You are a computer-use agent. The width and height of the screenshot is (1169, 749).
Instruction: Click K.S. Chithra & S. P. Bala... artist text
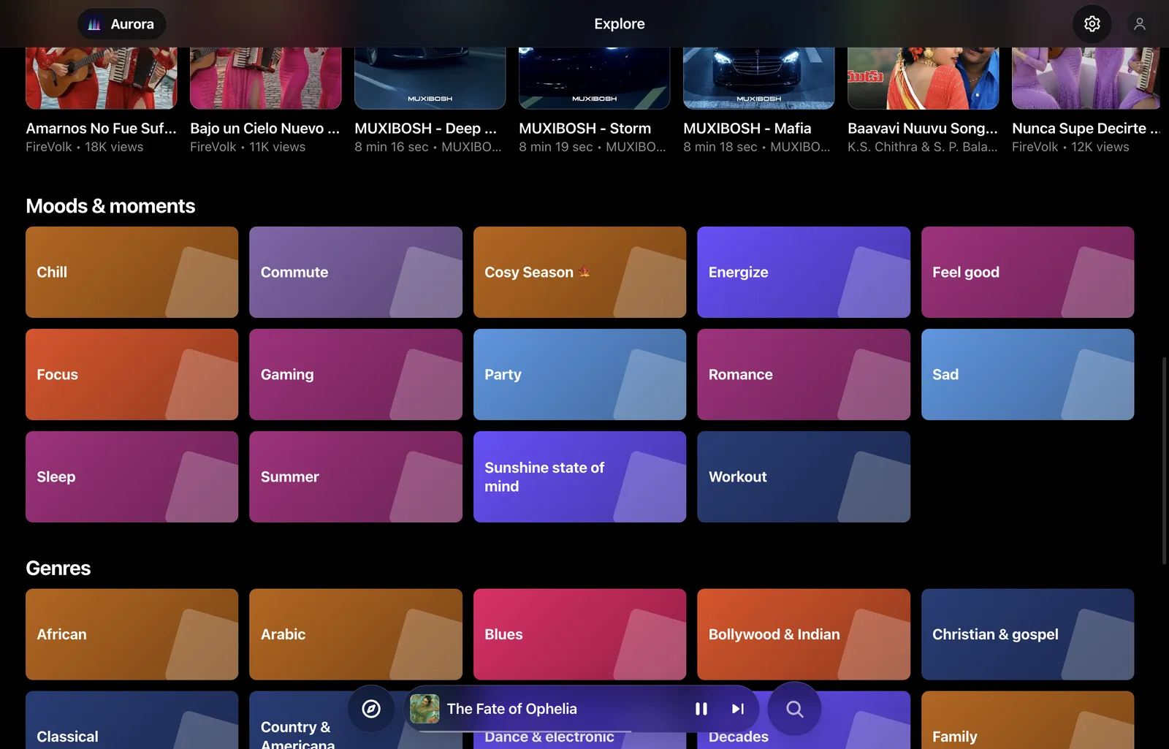(922, 147)
